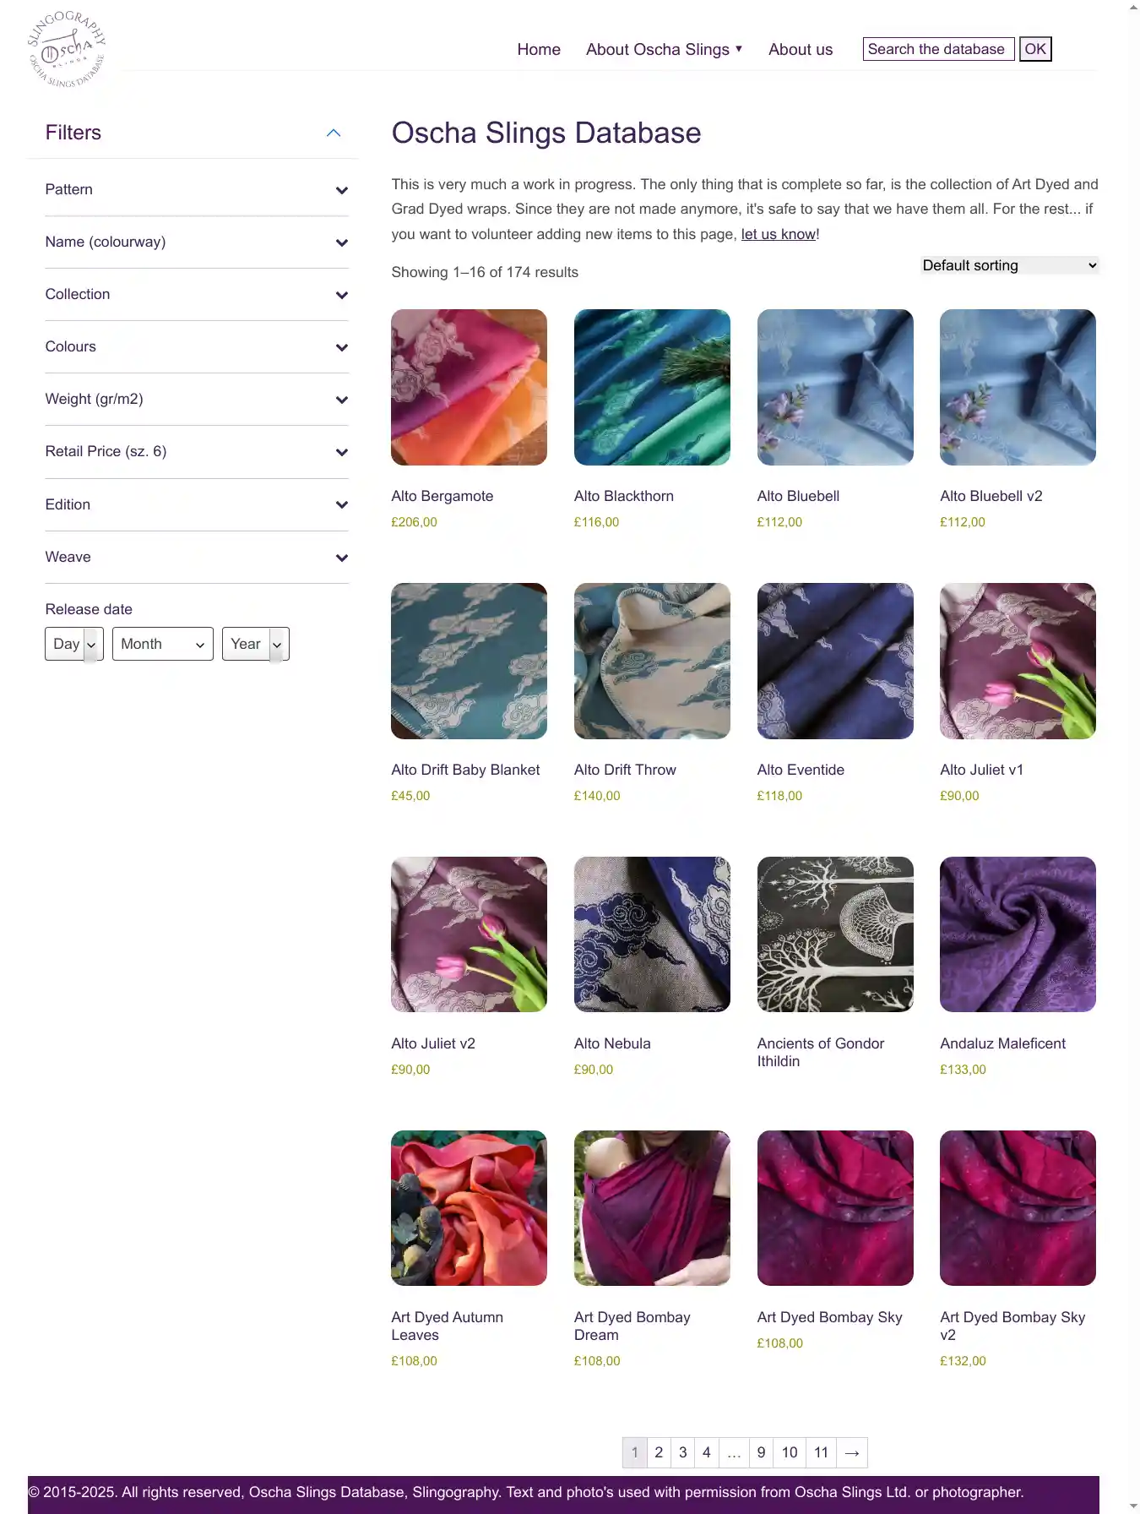Image resolution: width=1140 pixels, height=1514 pixels.
Task: Expand the Edition filter chevron
Action: pos(342,505)
